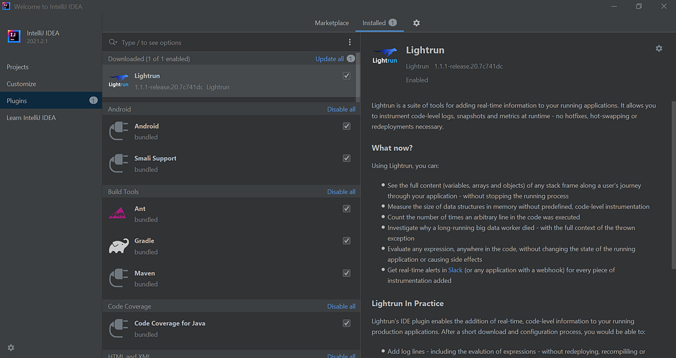
Task: Click the notification badge on Plugins sidebar item
Action: (93, 100)
